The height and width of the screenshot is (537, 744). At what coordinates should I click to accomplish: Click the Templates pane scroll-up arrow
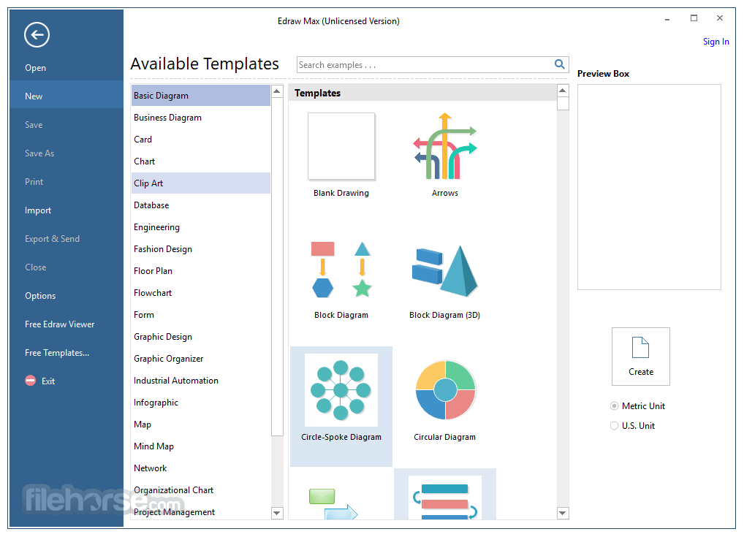[563, 91]
